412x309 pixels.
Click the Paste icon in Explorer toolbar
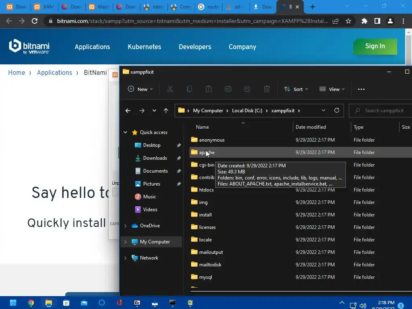[x=209, y=89]
